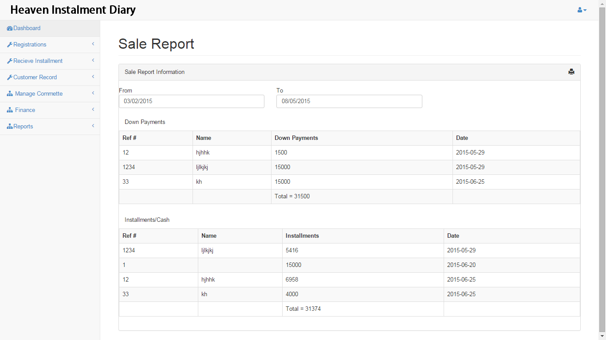Click the sitemap icon beside Manage Commette
The image size is (606, 340).
[10, 94]
